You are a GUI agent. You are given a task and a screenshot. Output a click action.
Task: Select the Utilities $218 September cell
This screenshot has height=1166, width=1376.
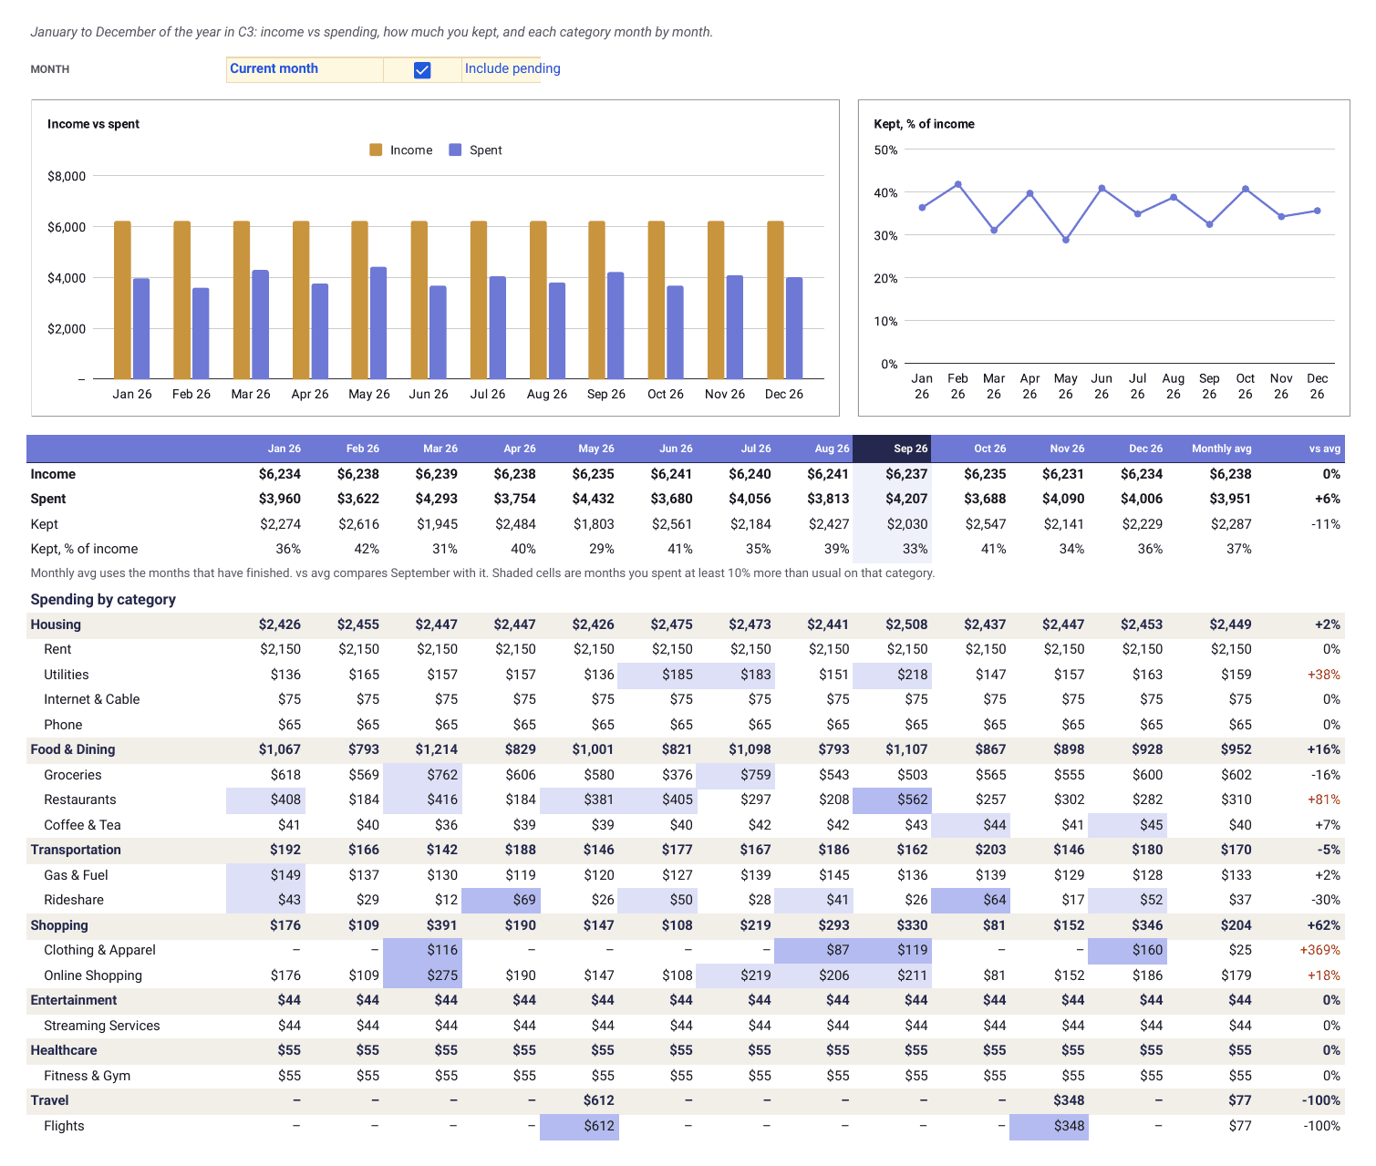click(x=893, y=675)
